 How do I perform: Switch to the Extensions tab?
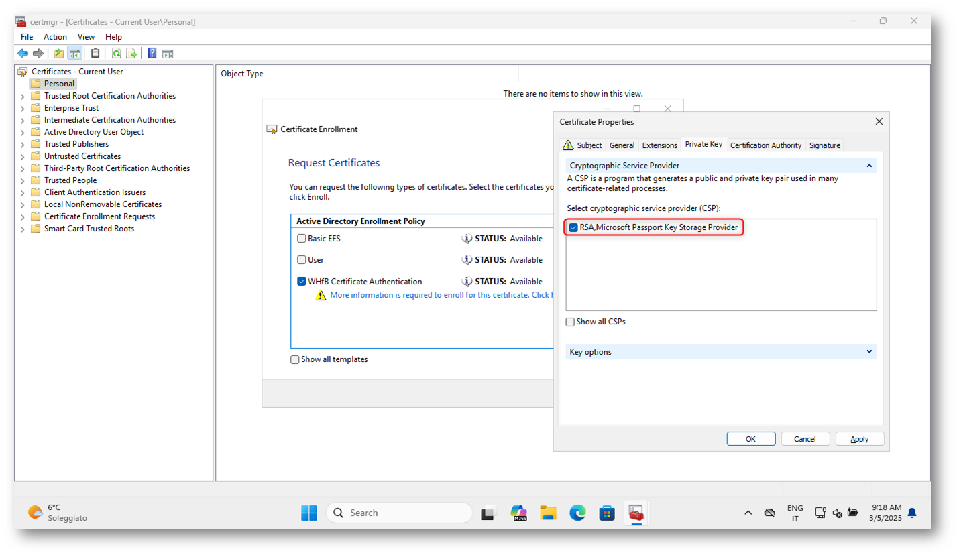659,145
